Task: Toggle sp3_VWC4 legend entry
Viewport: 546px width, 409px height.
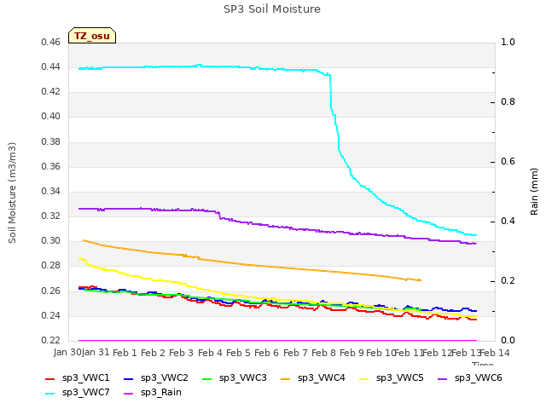Action: coord(313,378)
